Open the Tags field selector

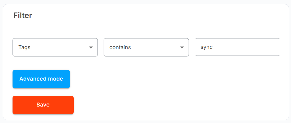[55, 47]
